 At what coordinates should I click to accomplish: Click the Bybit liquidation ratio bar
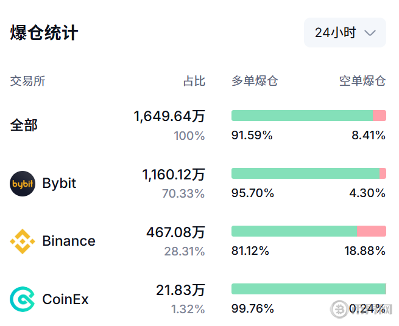coord(308,173)
